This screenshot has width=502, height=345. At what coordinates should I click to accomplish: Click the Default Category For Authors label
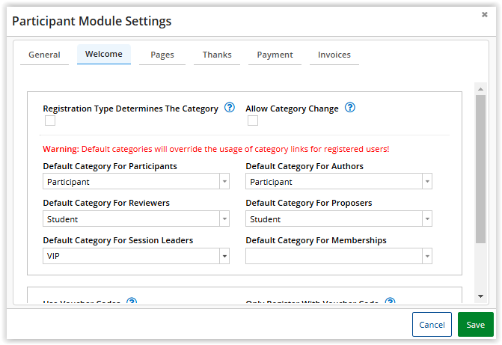point(304,166)
